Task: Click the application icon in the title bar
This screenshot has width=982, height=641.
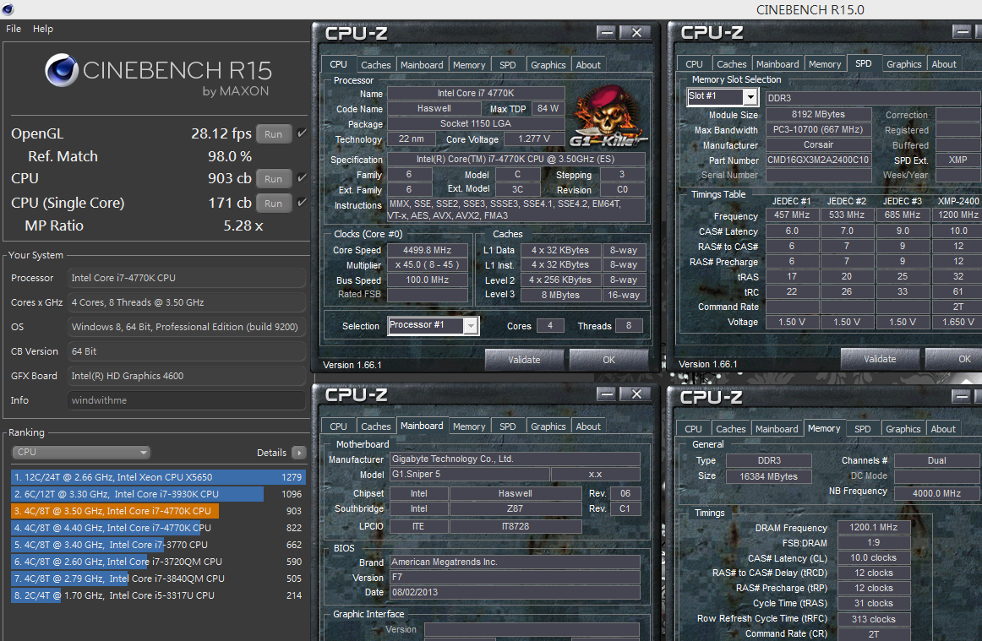Action: 8,9
